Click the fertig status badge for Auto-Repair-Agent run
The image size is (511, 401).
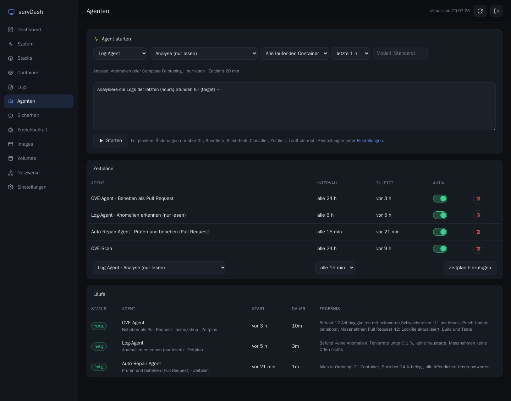99,367
